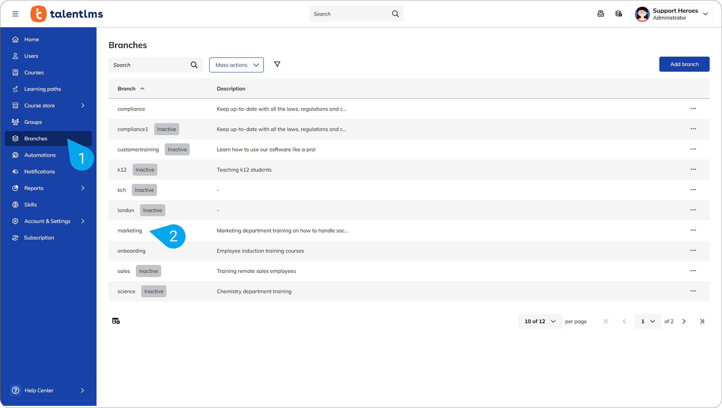The height and width of the screenshot is (408, 722).
Task: Click the magnifier in top search bar
Action: point(395,14)
